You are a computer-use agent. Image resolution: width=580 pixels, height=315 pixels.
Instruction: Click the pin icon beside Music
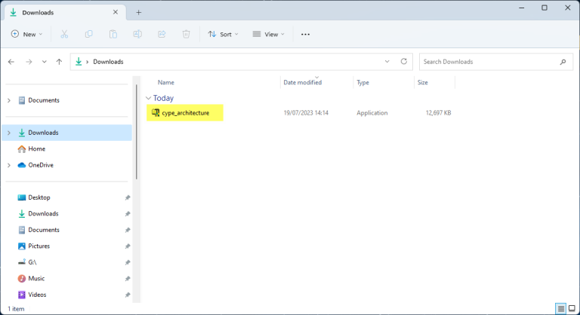(x=127, y=278)
